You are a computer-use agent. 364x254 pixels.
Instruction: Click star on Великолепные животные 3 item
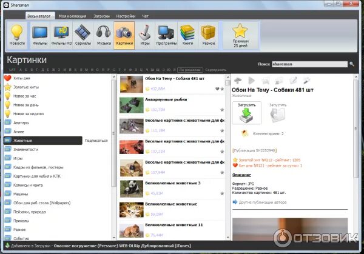[222, 193]
